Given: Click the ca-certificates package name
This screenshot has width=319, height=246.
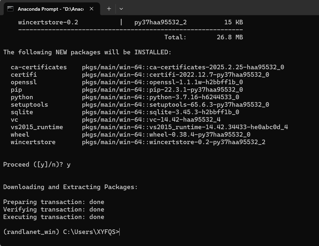Looking at the screenshot, I should point(39,67).
